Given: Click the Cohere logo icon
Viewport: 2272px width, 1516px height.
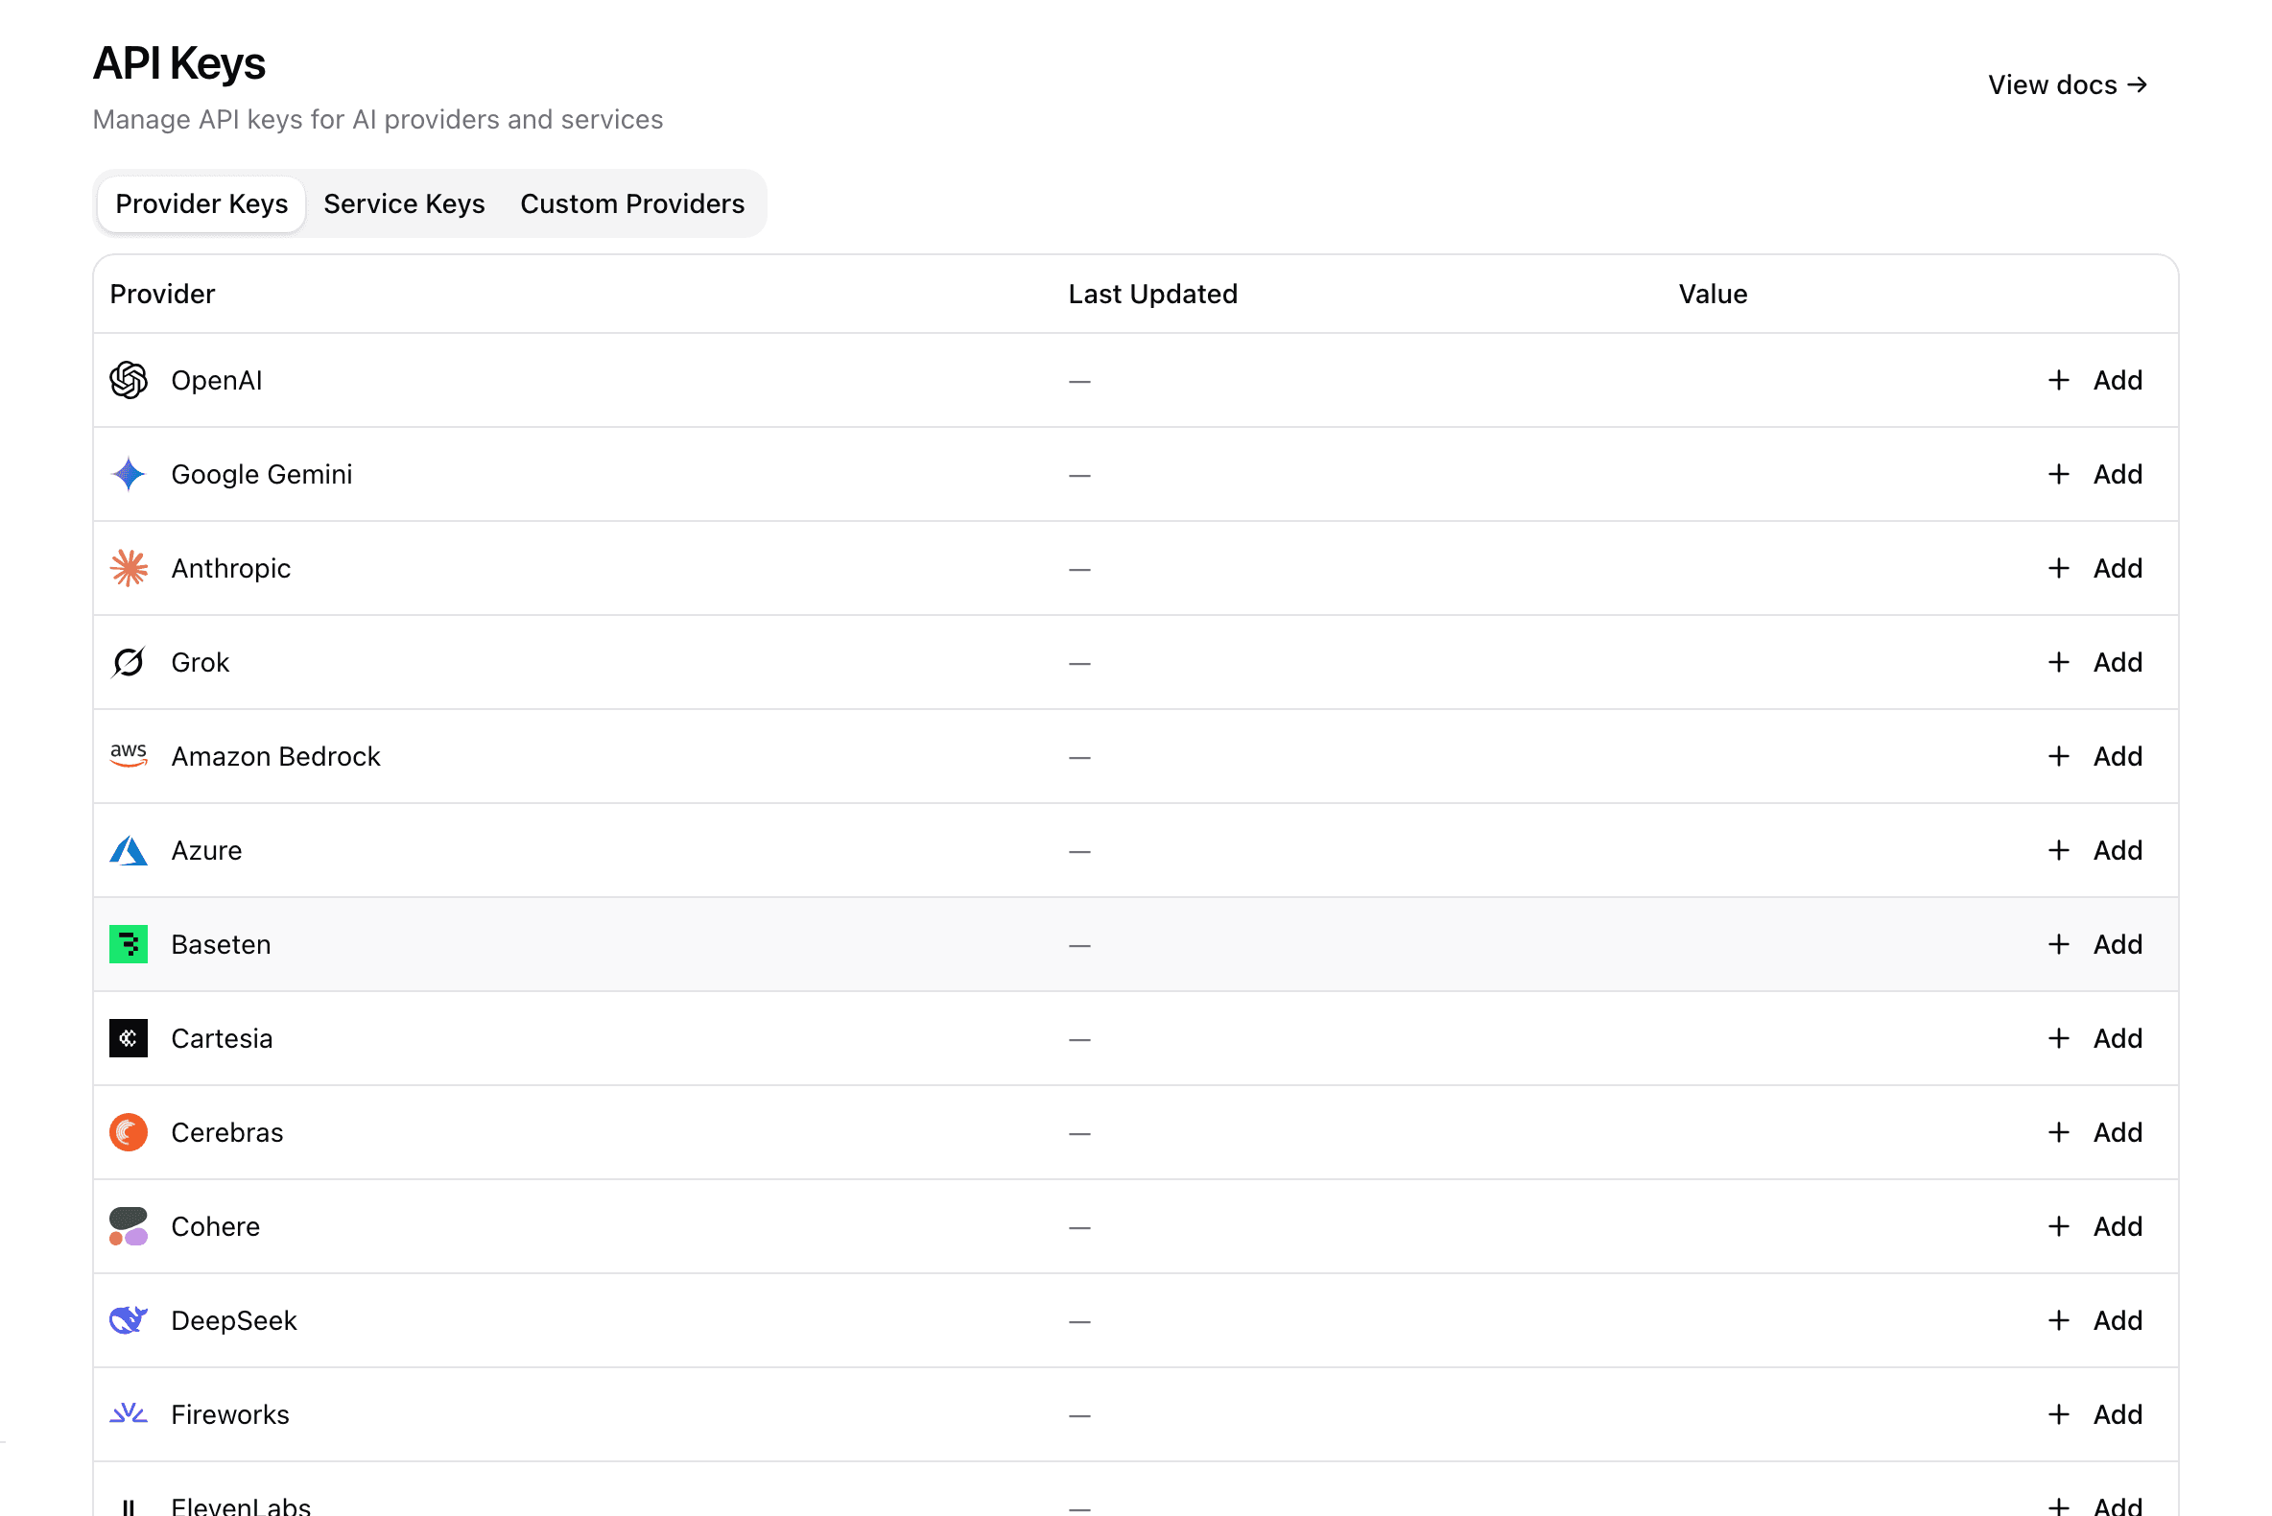Looking at the screenshot, I should click(x=129, y=1226).
